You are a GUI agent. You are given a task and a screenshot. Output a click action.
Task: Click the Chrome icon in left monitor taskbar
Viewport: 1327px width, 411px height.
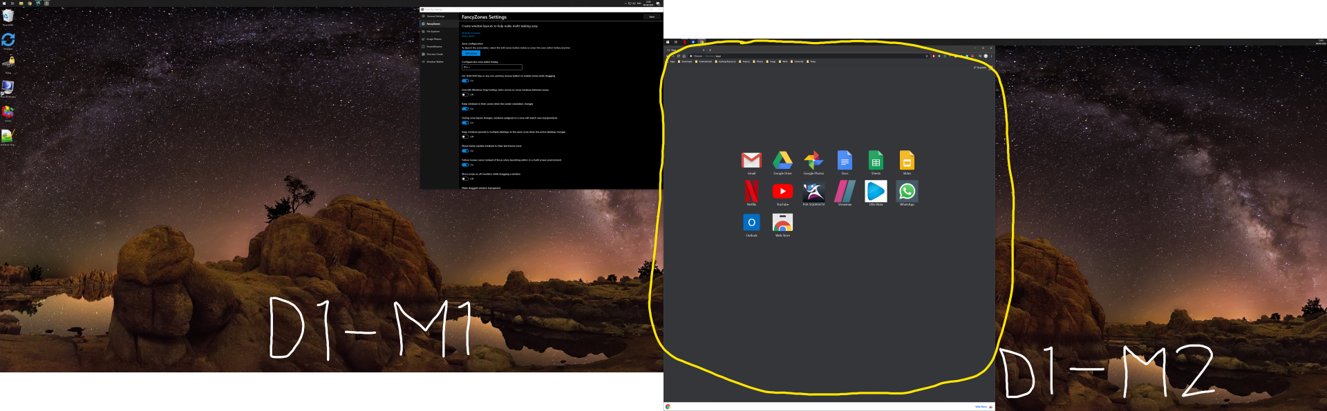[30, 3]
